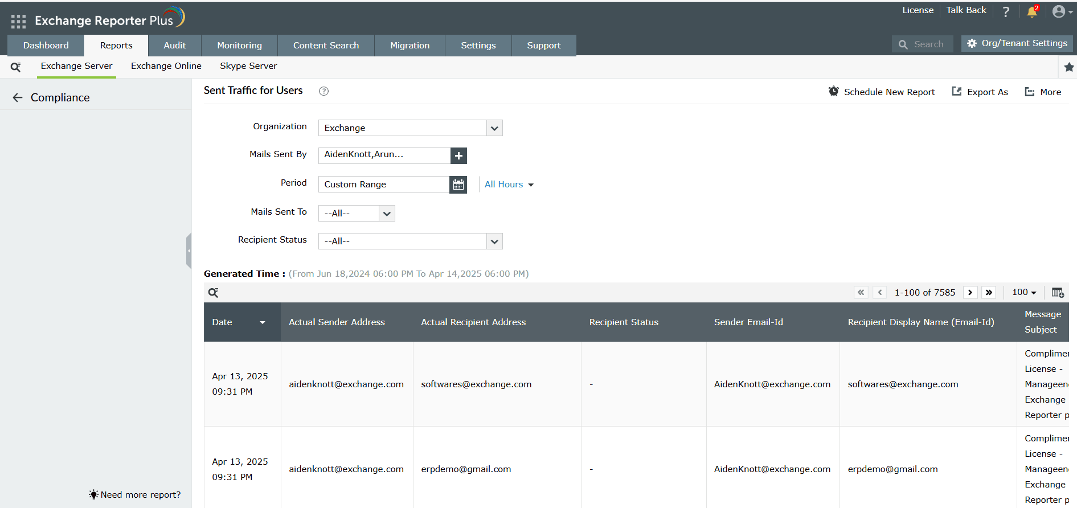Jump to last page of results
The height and width of the screenshot is (508, 1077).
click(989, 292)
